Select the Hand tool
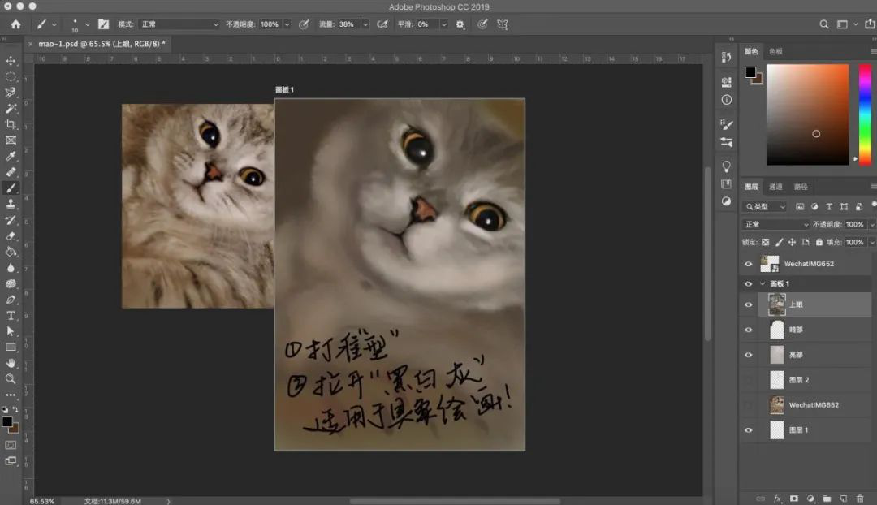This screenshot has width=877, height=505. [11, 363]
